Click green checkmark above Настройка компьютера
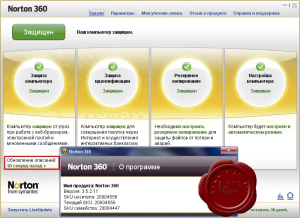The width and height of the screenshot is (300, 218). point(260,66)
